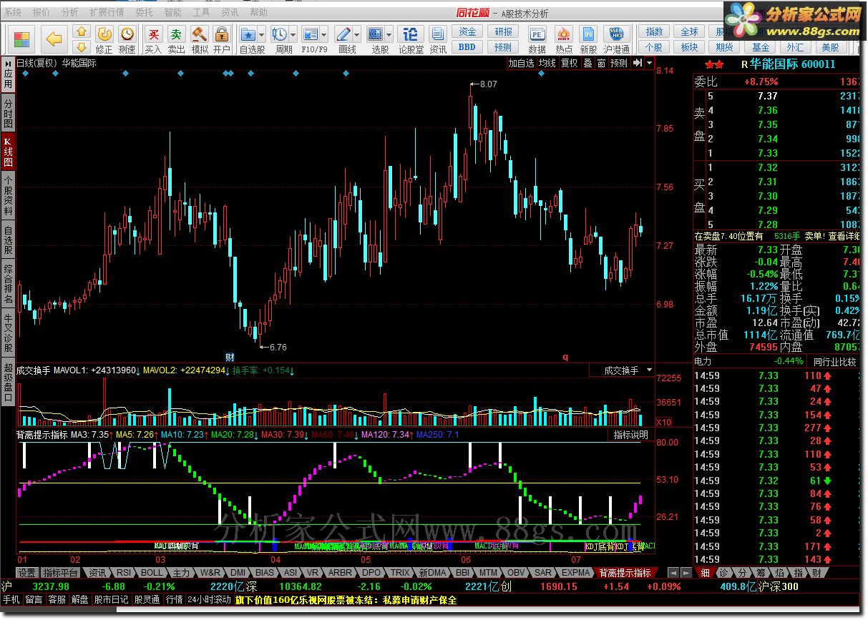
Task: Open the 测速 speed test tool
Action: pos(127,39)
